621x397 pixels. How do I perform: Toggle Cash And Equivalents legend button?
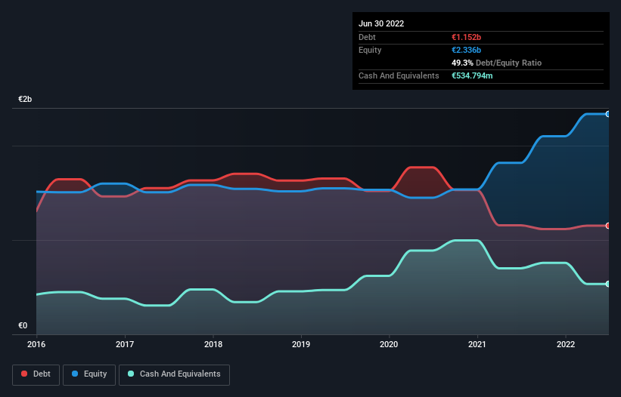(174, 374)
